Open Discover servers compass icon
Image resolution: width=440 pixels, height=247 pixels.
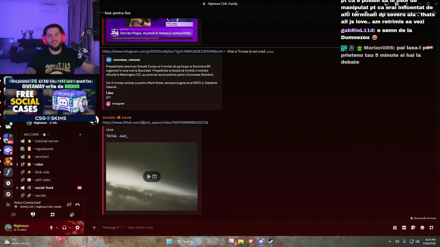(8, 194)
